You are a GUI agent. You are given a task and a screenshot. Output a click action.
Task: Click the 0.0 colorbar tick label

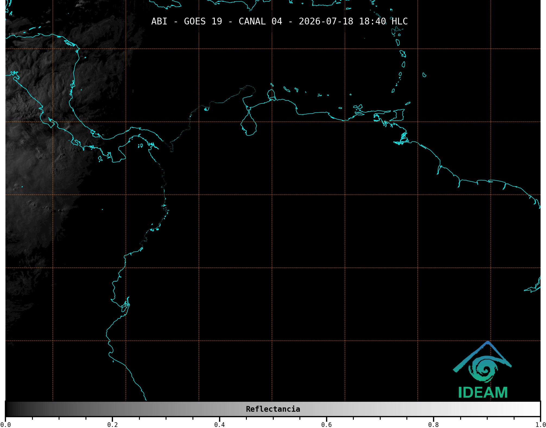[x=5, y=425]
